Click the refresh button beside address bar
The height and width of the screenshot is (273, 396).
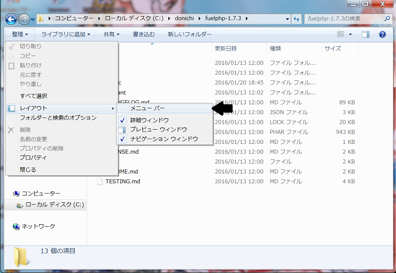click(x=297, y=19)
